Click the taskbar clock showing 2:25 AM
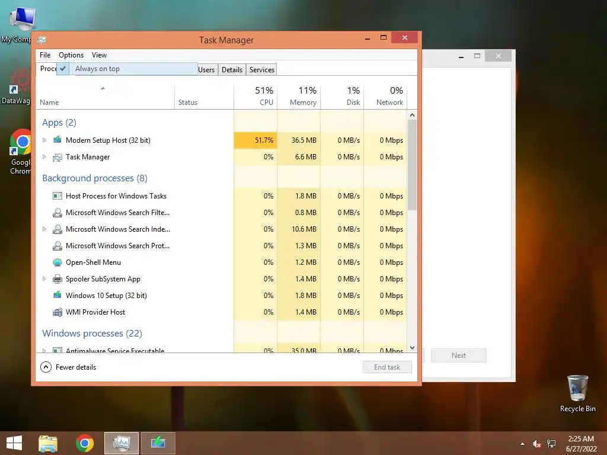607x455 pixels. point(581,443)
